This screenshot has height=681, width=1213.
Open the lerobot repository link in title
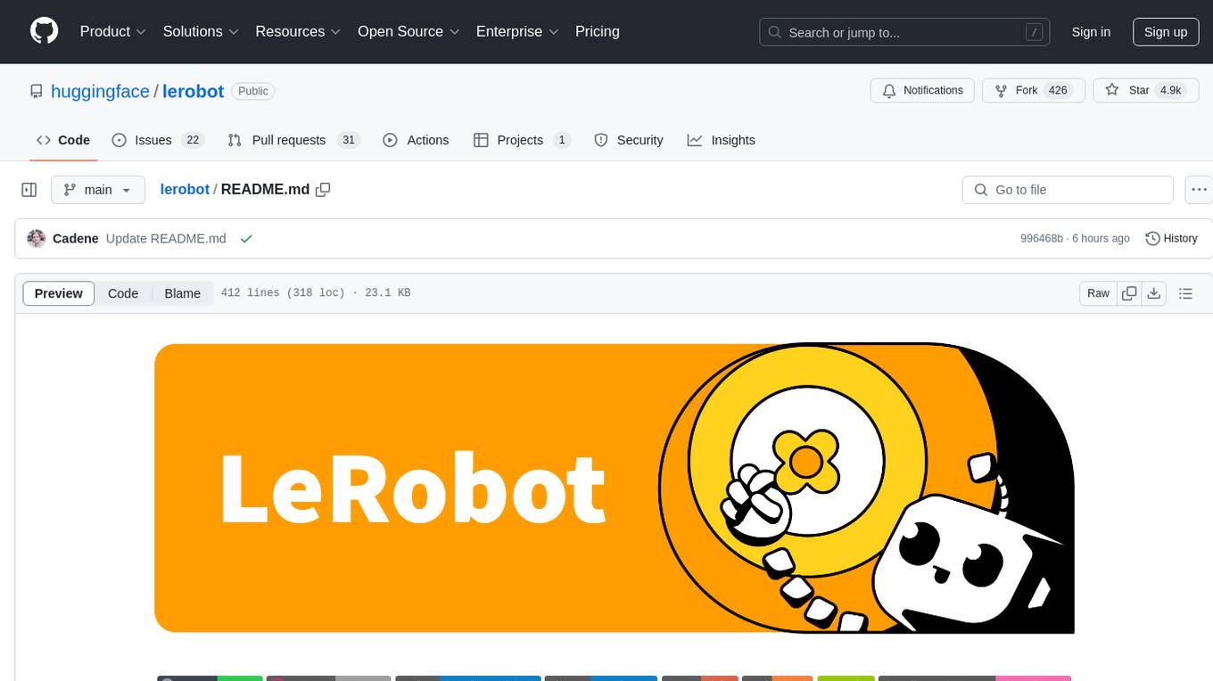(193, 91)
